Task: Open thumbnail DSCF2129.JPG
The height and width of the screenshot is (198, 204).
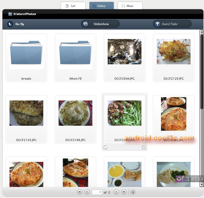Action: coord(174,52)
